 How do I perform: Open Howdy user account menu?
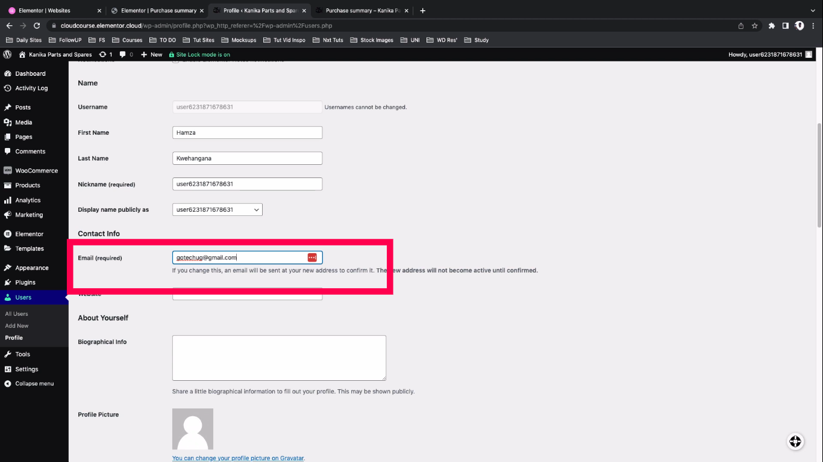click(x=771, y=54)
